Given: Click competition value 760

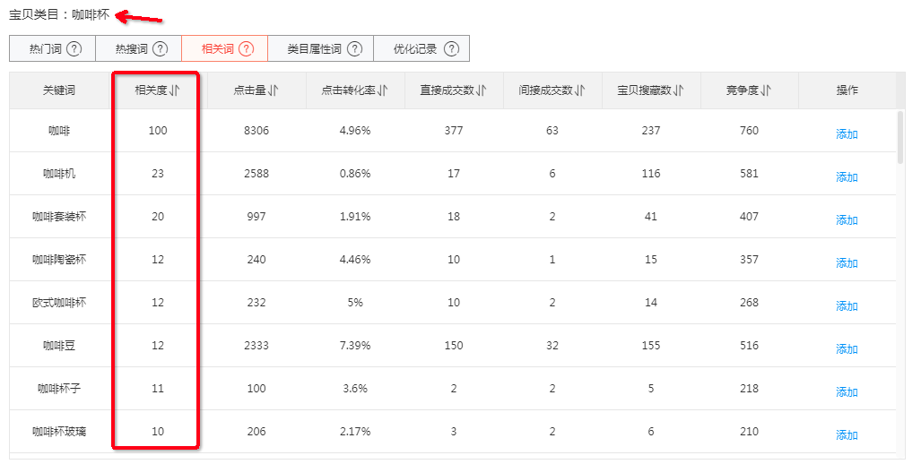Looking at the screenshot, I should (750, 131).
